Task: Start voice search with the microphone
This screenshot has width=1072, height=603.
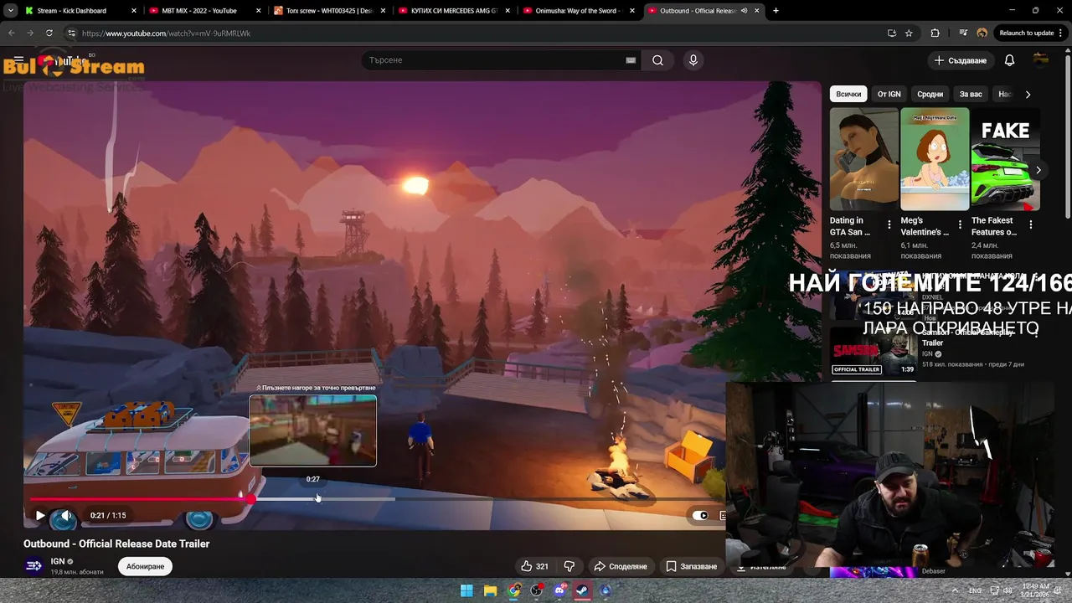Action: [693, 60]
